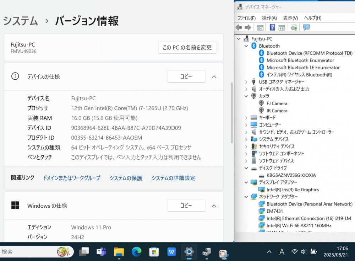The width and height of the screenshot is (355, 261).
Task: Click the Update driver toolbar icon with green arrow
Action: point(294,28)
